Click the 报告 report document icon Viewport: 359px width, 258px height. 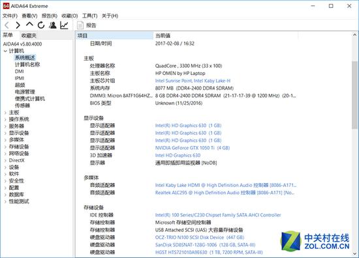[x=80, y=25]
